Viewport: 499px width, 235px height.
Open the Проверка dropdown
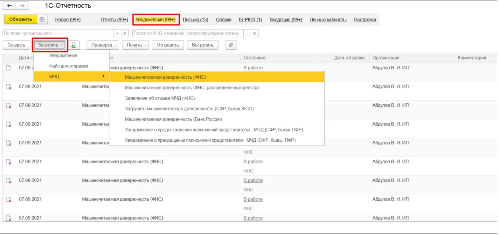pos(104,45)
